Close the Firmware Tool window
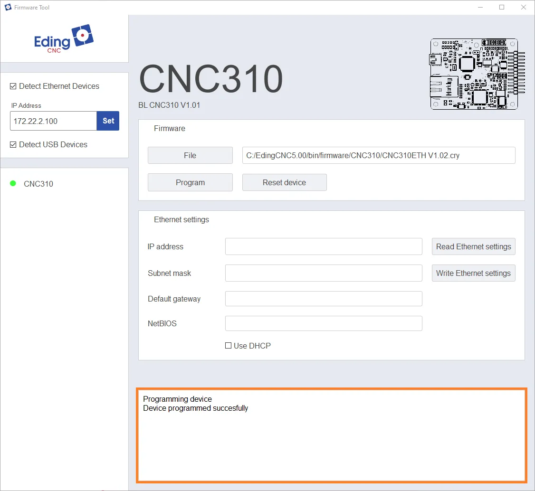This screenshot has width=535, height=491. pyautogui.click(x=524, y=7)
